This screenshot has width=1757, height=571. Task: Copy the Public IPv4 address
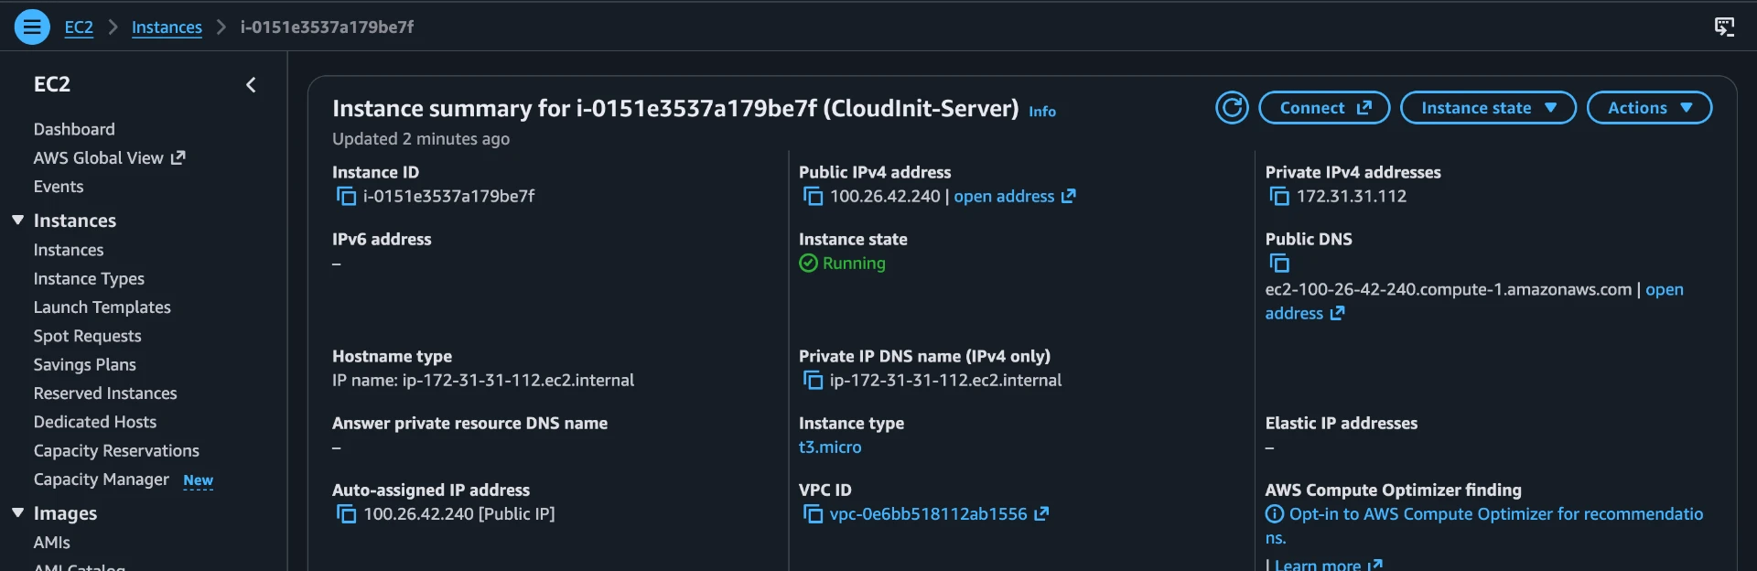click(x=813, y=197)
